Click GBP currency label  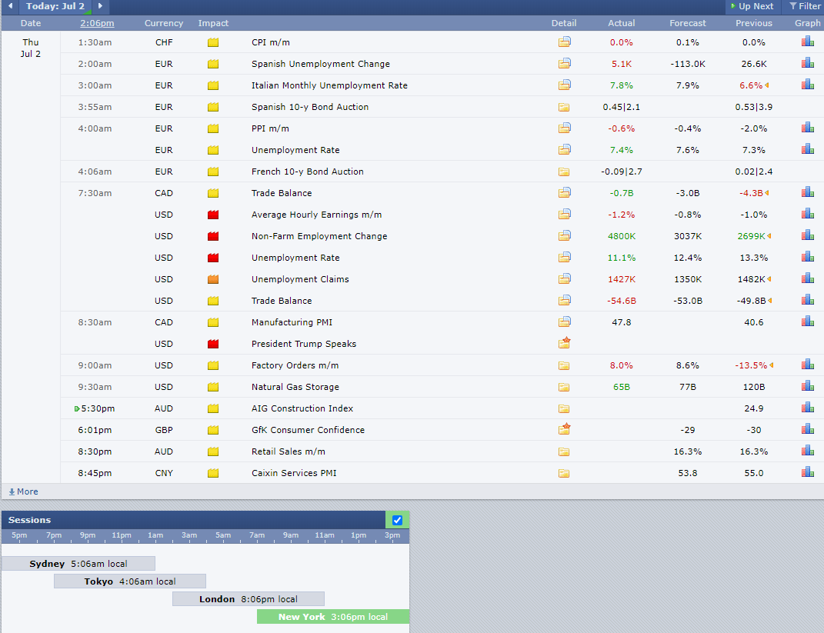(163, 430)
